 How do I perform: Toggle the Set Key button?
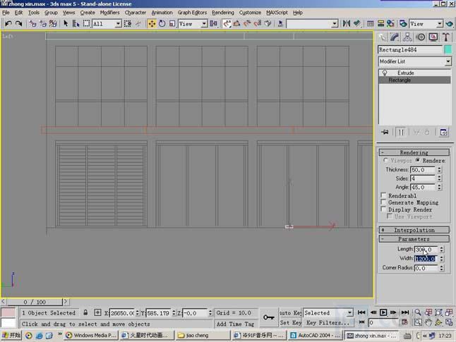pos(290,322)
